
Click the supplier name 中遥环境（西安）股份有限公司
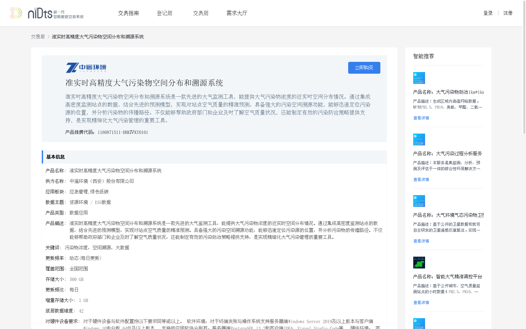(x=102, y=181)
